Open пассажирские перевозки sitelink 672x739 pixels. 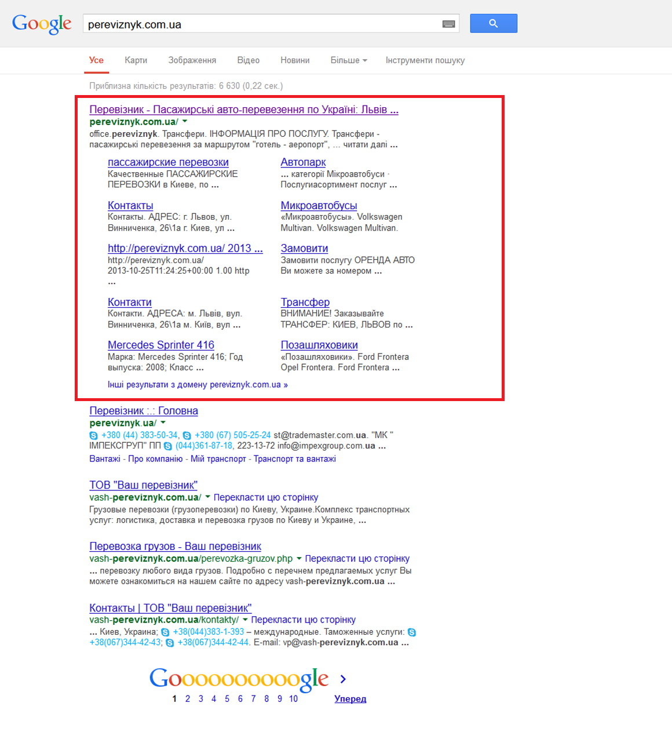[168, 162]
